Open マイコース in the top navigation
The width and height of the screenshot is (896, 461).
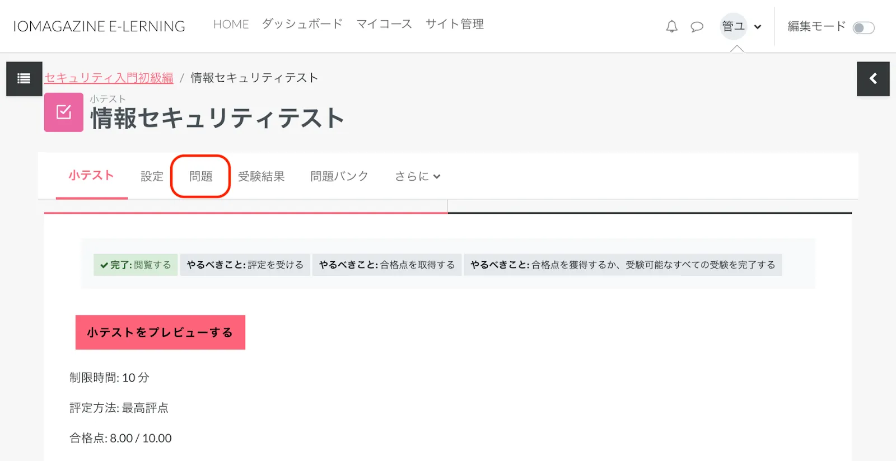point(384,24)
